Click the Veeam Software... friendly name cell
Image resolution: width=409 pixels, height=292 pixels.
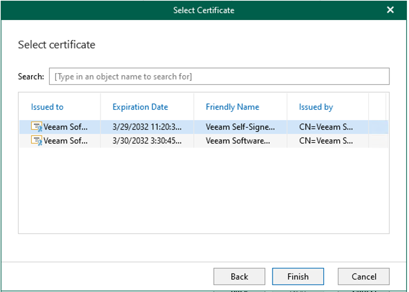[x=238, y=141]
